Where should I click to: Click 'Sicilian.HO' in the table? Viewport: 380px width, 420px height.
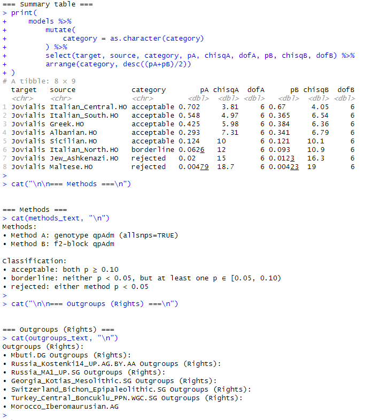click(73, 141)
